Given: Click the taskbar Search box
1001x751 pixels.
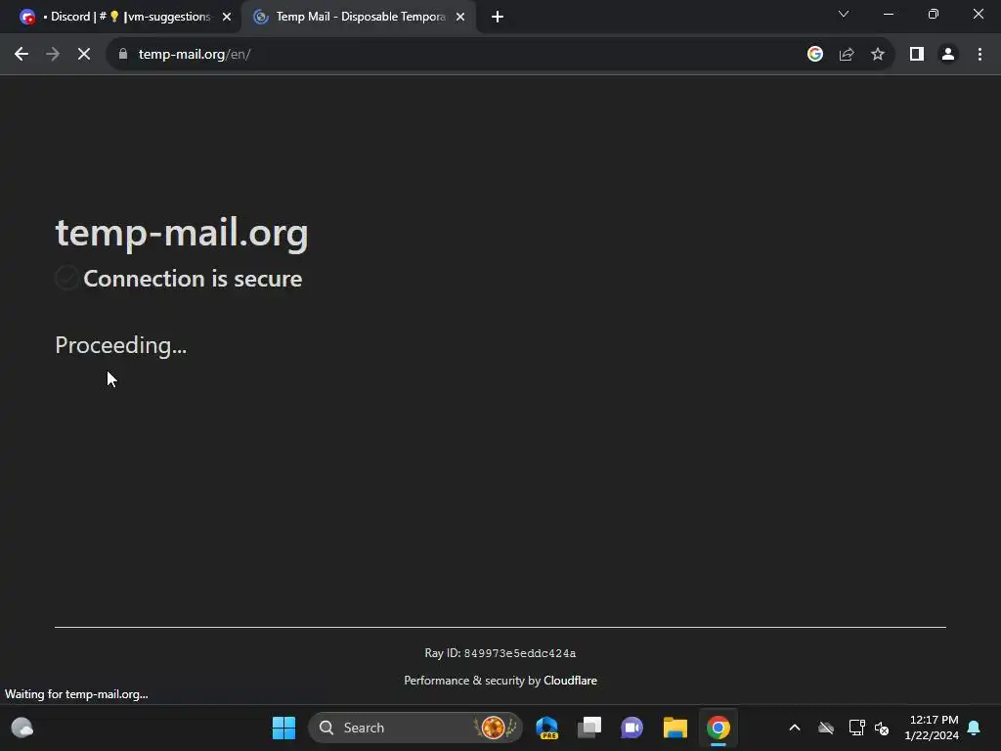Looking at the screenshot, I should coord(414,728).
